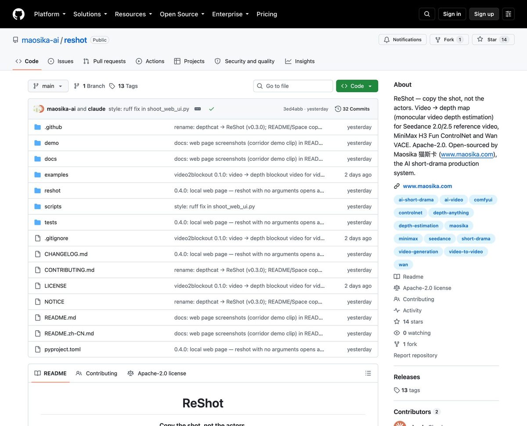527x426 pixels.
Task: Click the search magnifier icon in header
Action: pos(427,14)
